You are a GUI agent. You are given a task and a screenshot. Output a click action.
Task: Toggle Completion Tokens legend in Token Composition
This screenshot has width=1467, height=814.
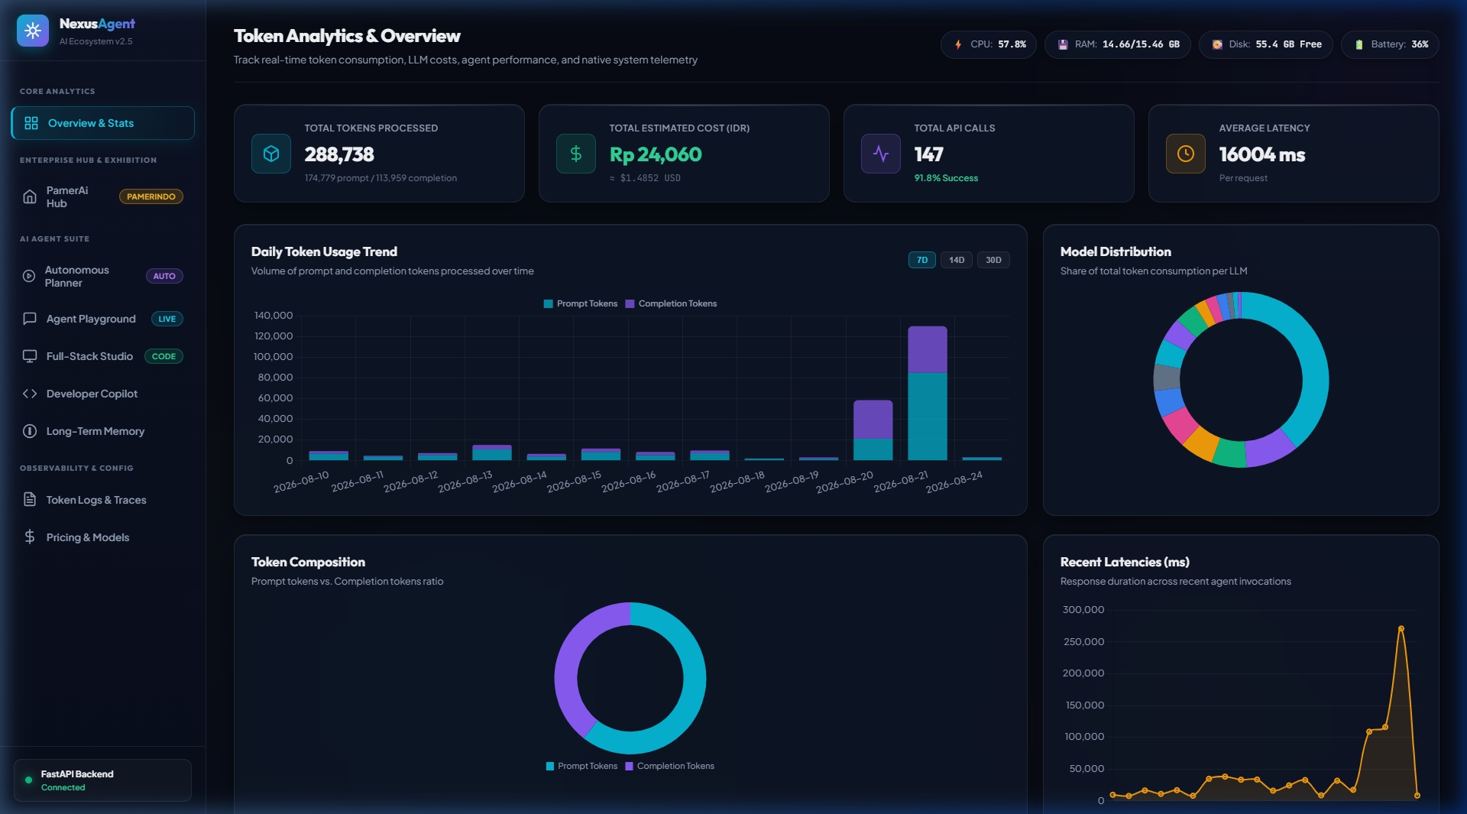pos(669,766)
